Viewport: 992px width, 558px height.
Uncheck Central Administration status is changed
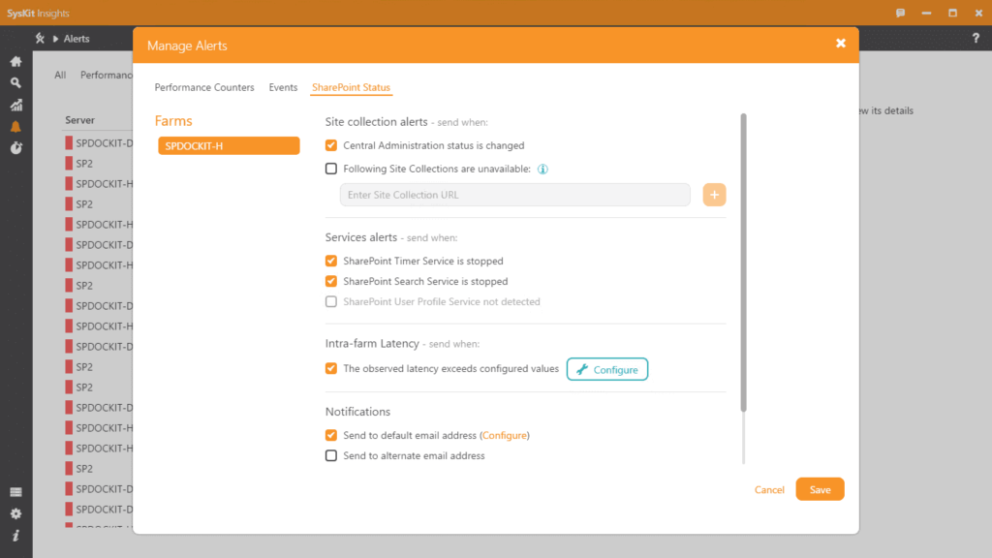331,145
